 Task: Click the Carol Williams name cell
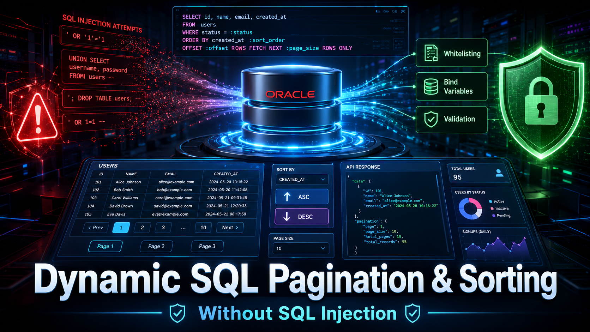[125, 198]
